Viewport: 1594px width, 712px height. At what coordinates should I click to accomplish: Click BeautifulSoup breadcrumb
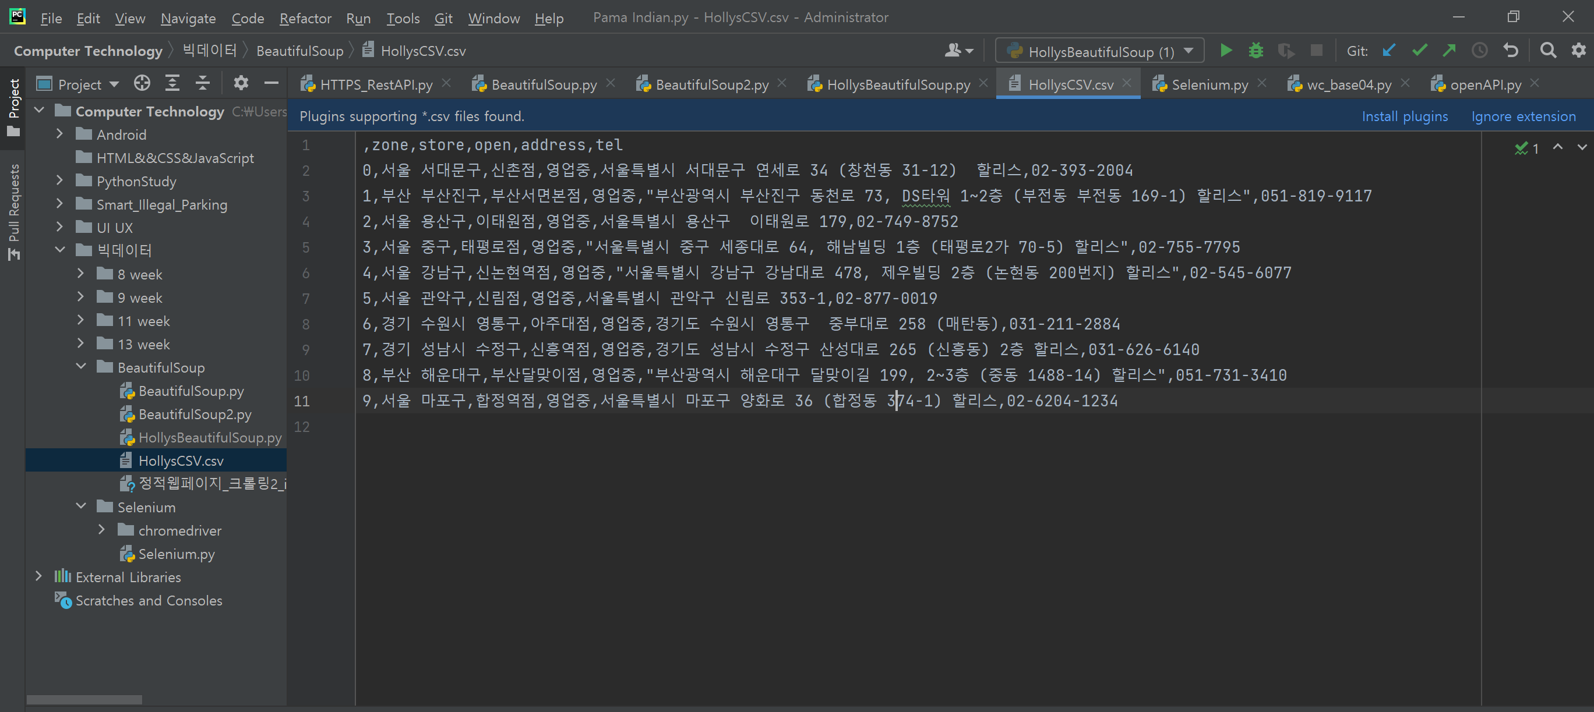pos(299,51)
